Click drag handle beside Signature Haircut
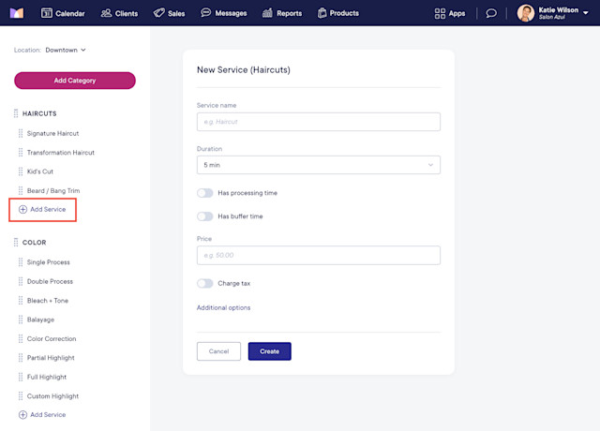 tap(21, 133)
